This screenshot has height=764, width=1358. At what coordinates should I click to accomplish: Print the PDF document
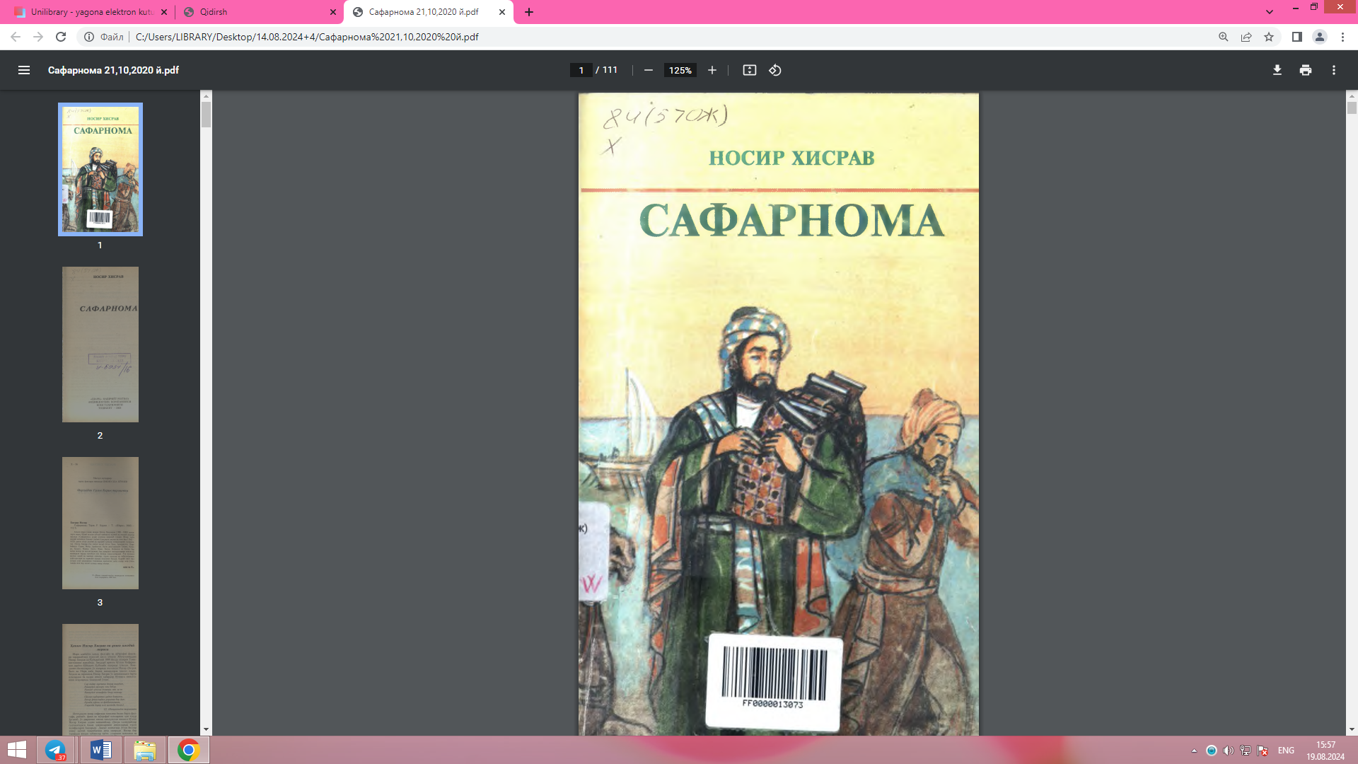click(x=1305, y=70)
